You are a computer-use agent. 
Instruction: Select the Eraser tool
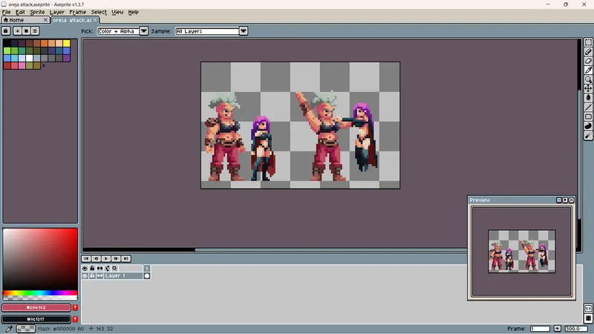[x=588, y=61]
